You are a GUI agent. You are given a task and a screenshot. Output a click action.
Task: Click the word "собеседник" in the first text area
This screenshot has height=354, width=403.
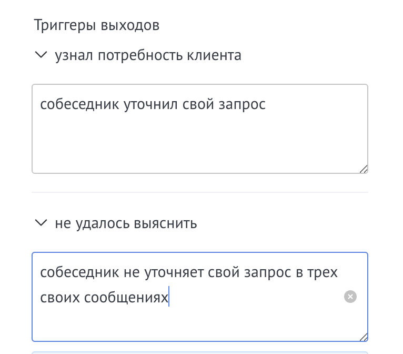(79, 104)
